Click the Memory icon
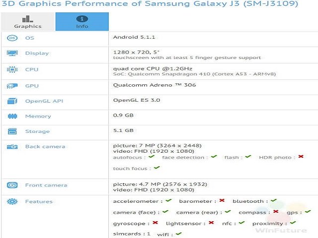Image resolution: width=318 pixels, height=238 pixels. pyautogui.click(x=12, y=117)
